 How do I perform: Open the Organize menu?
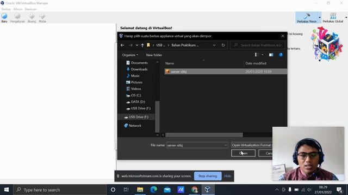click(x=130, y=55)
